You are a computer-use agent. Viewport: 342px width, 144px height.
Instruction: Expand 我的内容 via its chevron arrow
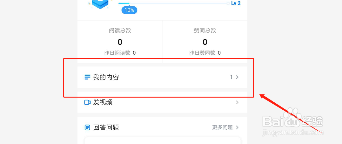(x=237, y=77)
